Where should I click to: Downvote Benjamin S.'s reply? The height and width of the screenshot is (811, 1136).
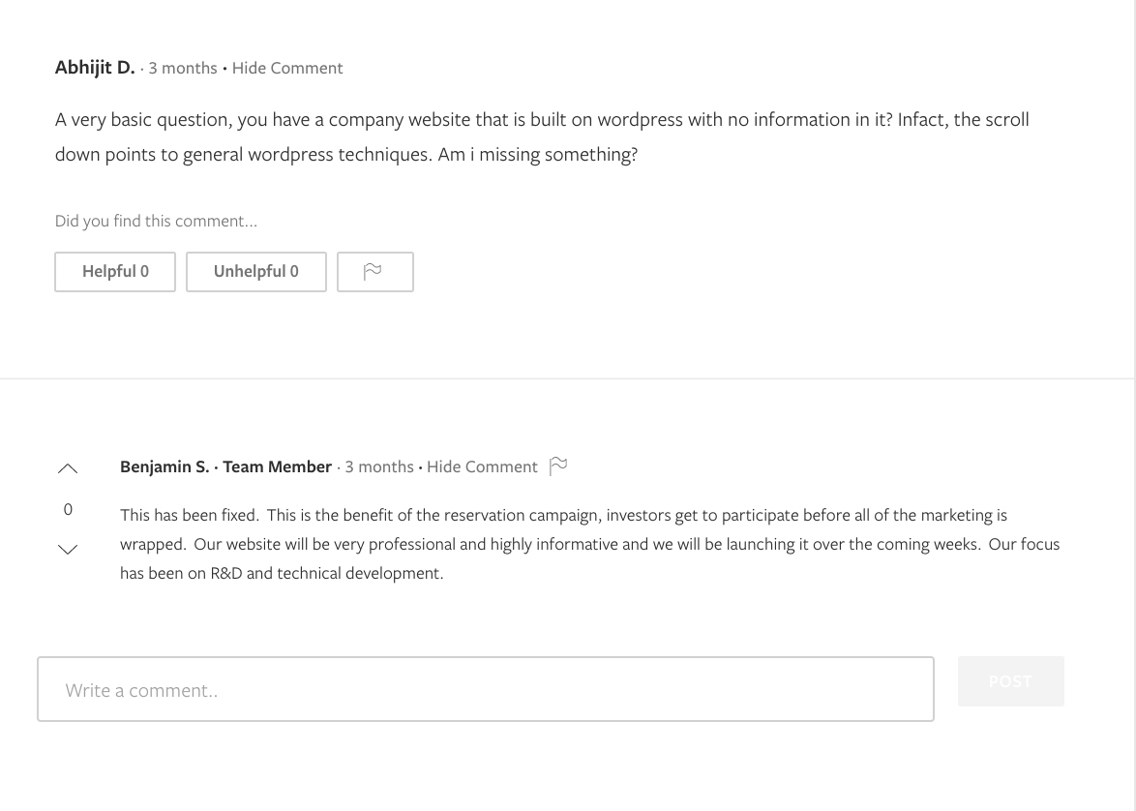[x=68, y=550]
